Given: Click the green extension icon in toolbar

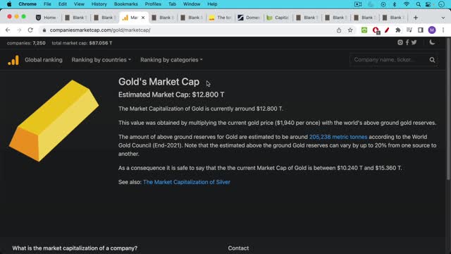Looking at the screenshot, I should click(x=364, y=30).
